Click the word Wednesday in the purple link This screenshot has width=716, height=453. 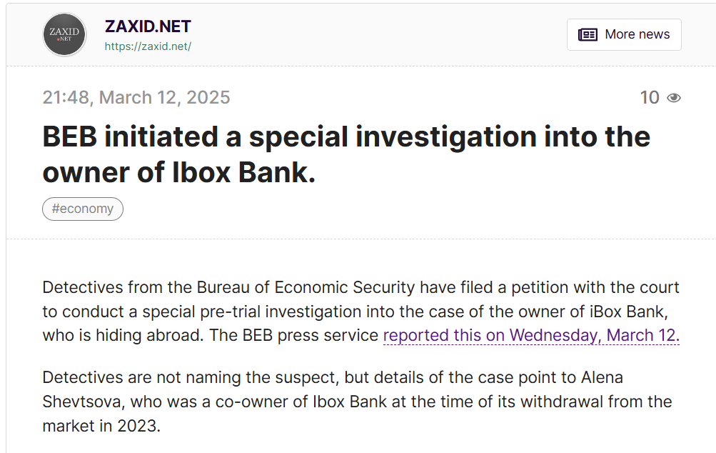coord(555,336)
